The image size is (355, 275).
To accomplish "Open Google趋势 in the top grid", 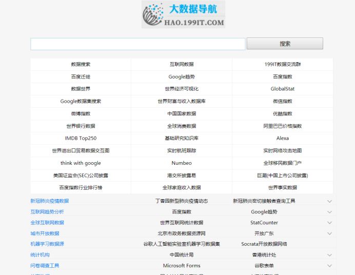I will [182, 77].
